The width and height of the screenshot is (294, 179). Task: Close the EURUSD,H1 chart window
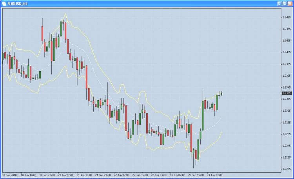(x=290, y=4)
